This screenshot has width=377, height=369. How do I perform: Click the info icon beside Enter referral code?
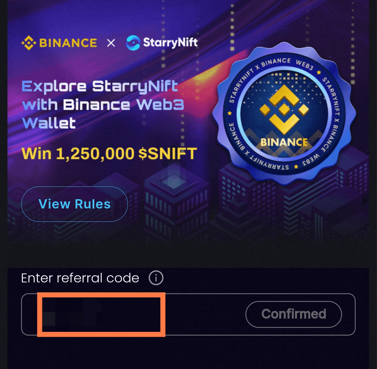coord(156,278)
